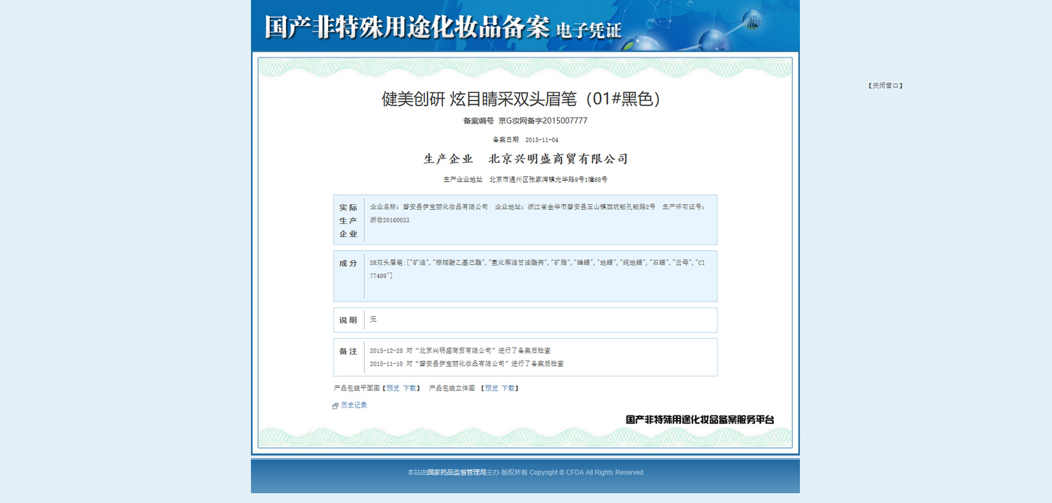This screenshot has height=503, width=1052.
Task: Click the 备案编号 label
Action: point(478,121)
